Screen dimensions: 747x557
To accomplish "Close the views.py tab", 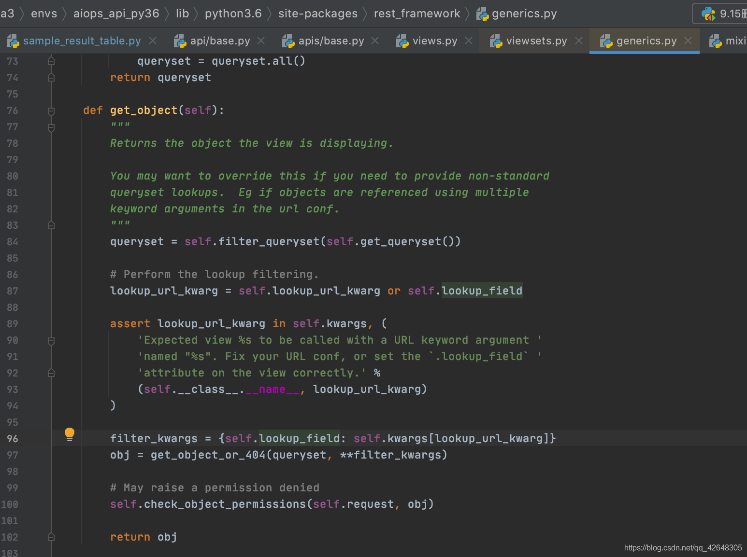I will (x=469, y=41).
